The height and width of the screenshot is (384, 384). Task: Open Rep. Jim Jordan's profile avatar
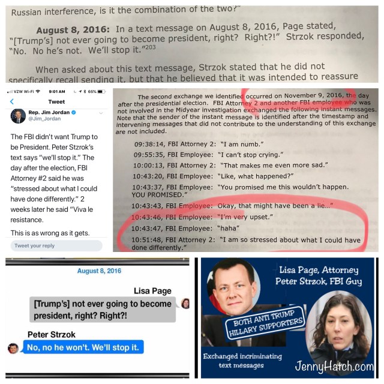pyautogui.click(x=18, y=116)
